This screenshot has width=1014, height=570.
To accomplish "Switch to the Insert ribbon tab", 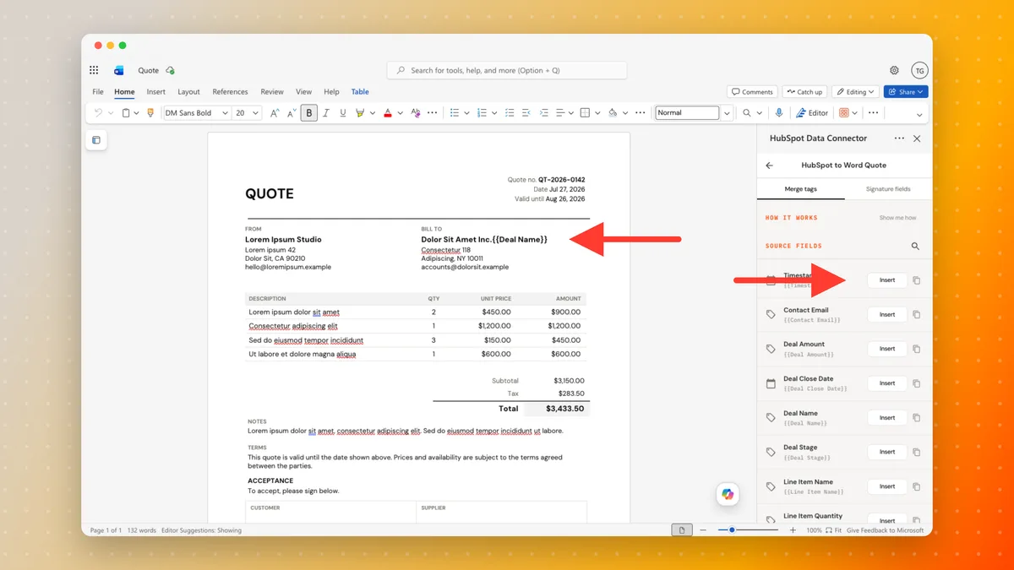I will (x=156, y=92).
